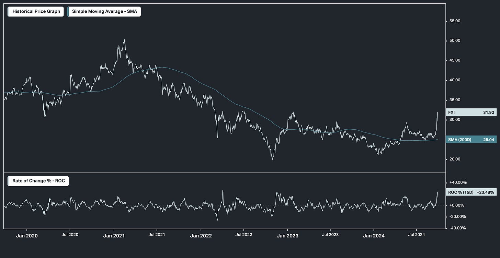Click the Jan 2020 date label
This screenshot has width=500, height=258.
click(x=26, y=236)
